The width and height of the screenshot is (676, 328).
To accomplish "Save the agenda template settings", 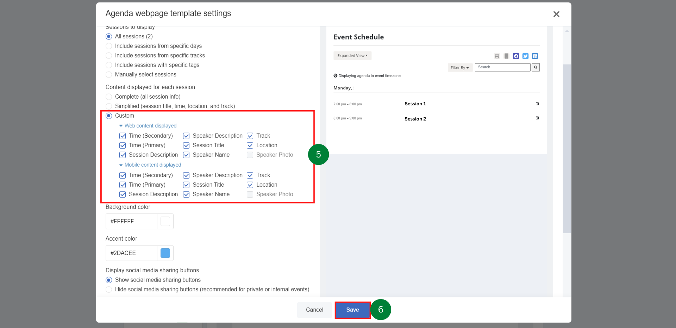I will [x=352, y=310].
